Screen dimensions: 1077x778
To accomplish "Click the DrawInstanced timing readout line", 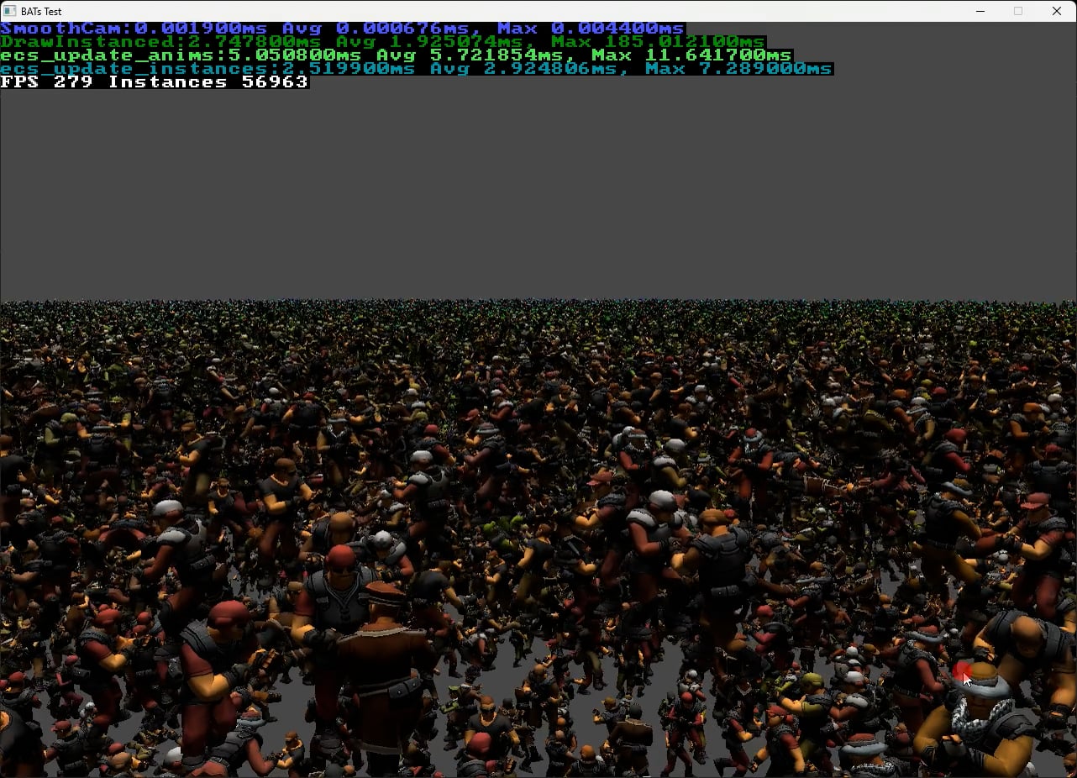I will 383,42.
